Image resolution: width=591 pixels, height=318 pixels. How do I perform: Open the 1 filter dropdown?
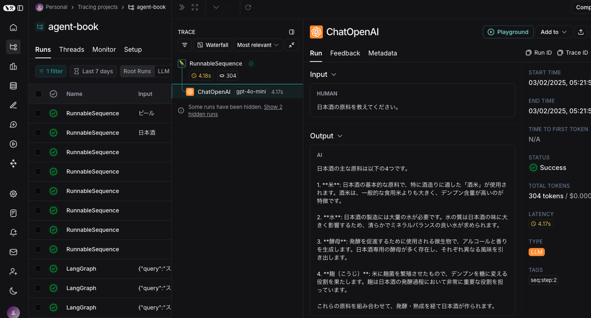coord(51,71)
